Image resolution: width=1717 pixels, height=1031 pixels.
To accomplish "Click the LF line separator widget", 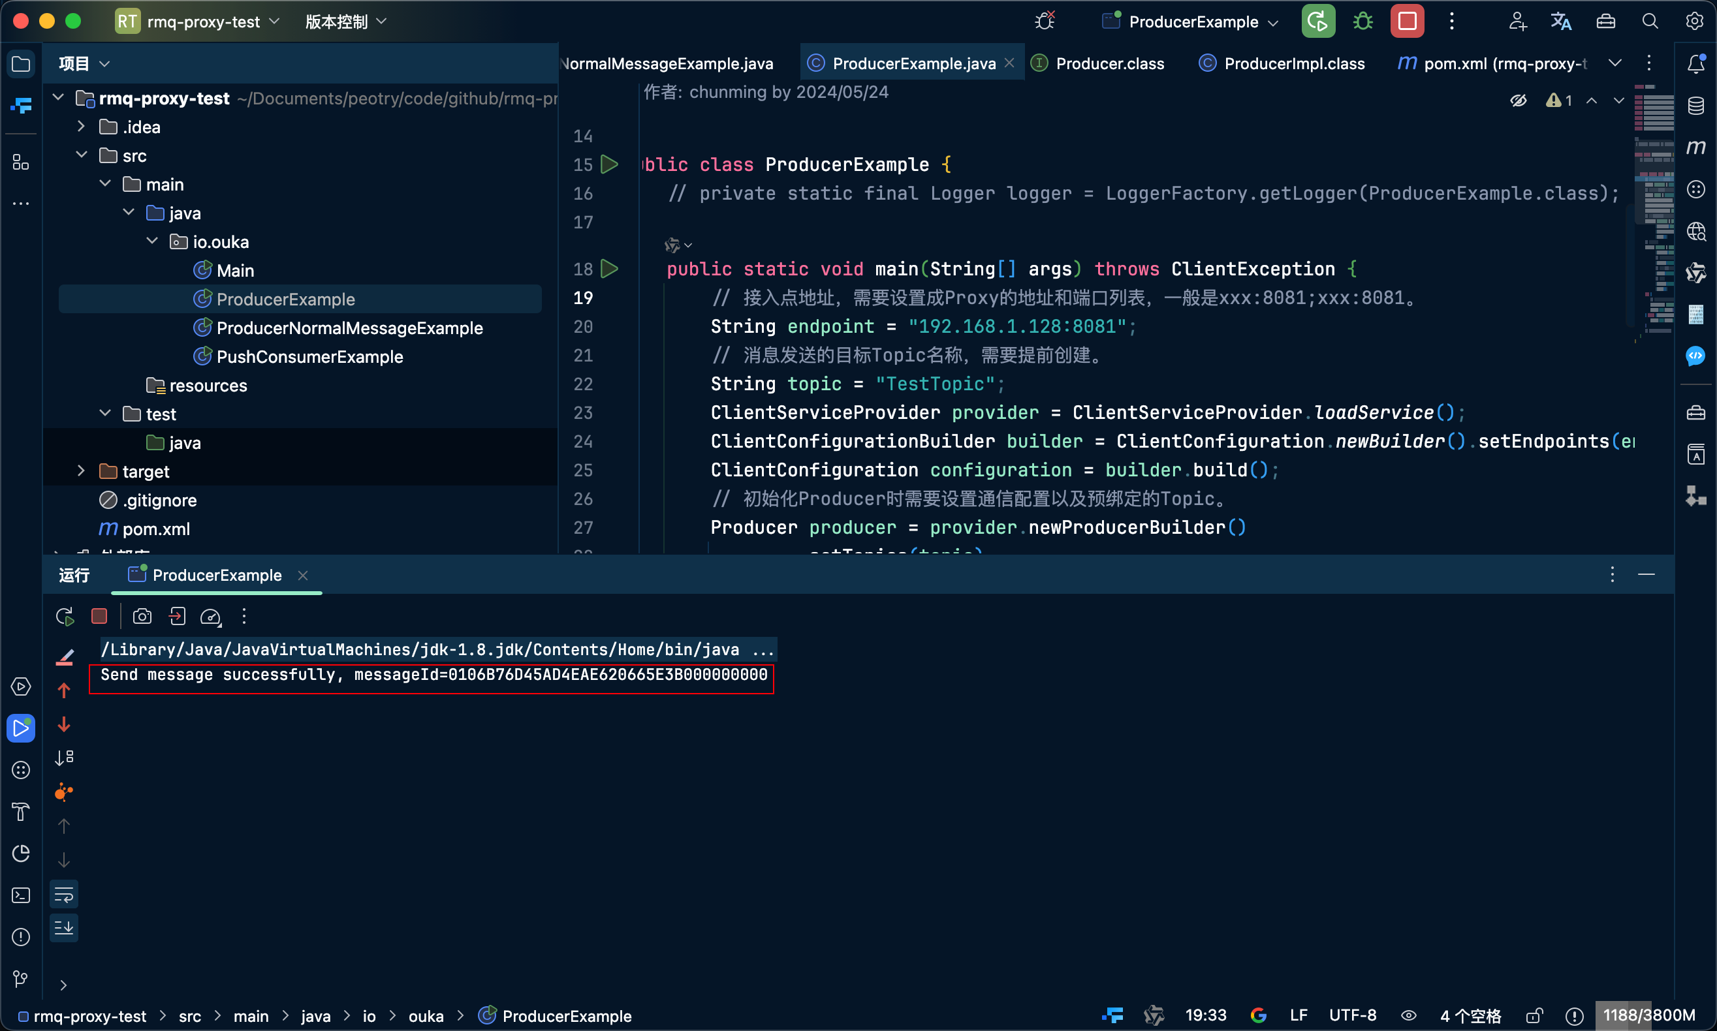I will tap(1299, 1016).
